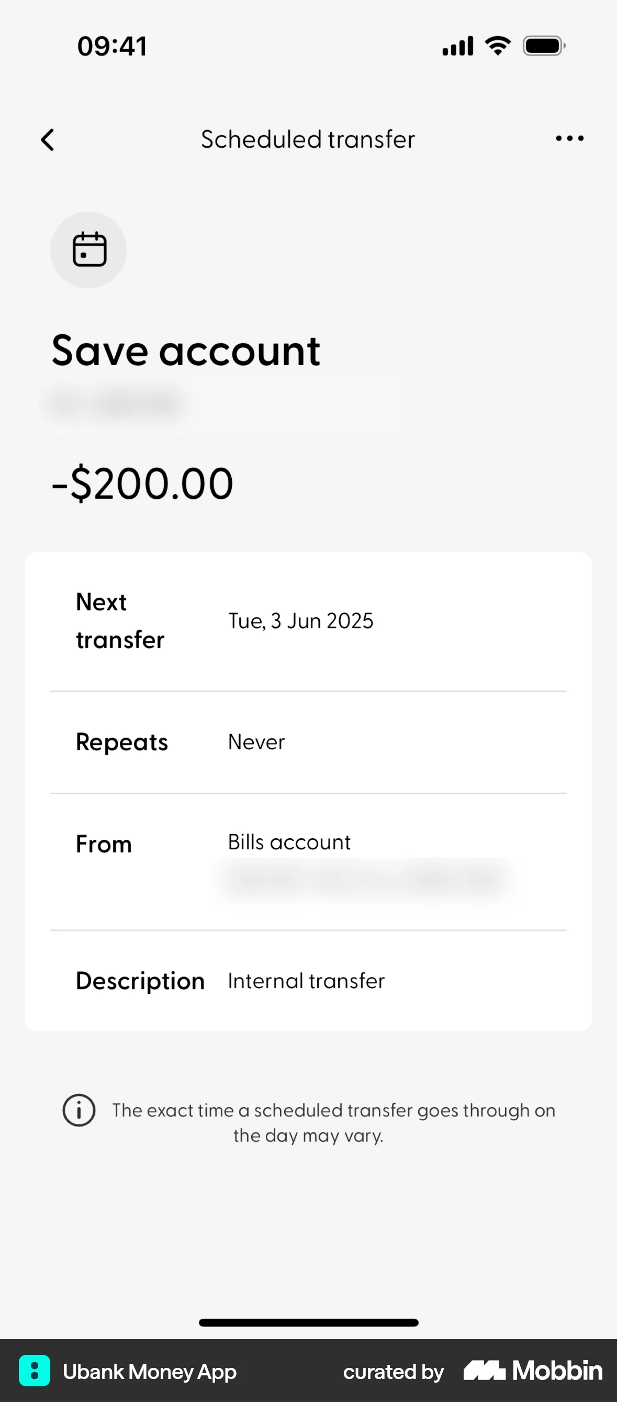Tap the battery status icon

pos(544,46)
